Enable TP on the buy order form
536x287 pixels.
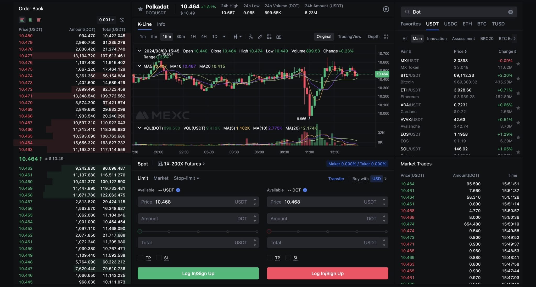coord(141,257)
